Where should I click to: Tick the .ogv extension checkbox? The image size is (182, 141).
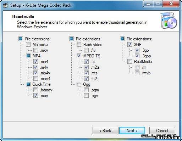(x=86, y=96)
